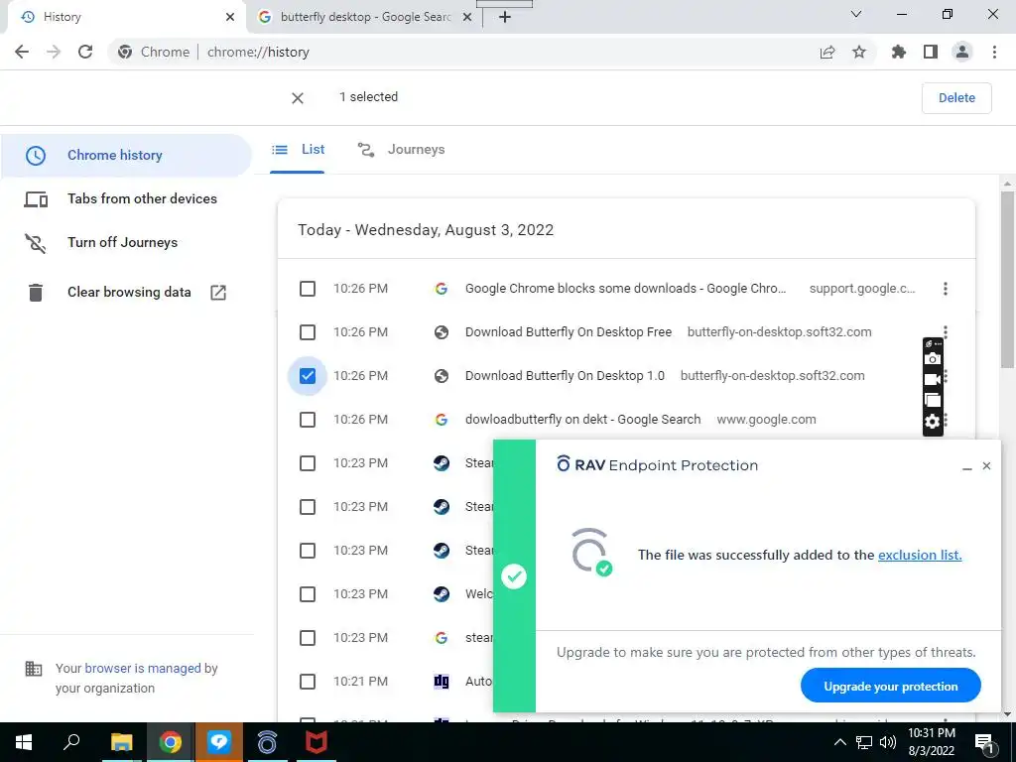
Task: Check the 10:21 PM Auto entry checkbox
Action: pyautogui.click(x=308, y=682)
